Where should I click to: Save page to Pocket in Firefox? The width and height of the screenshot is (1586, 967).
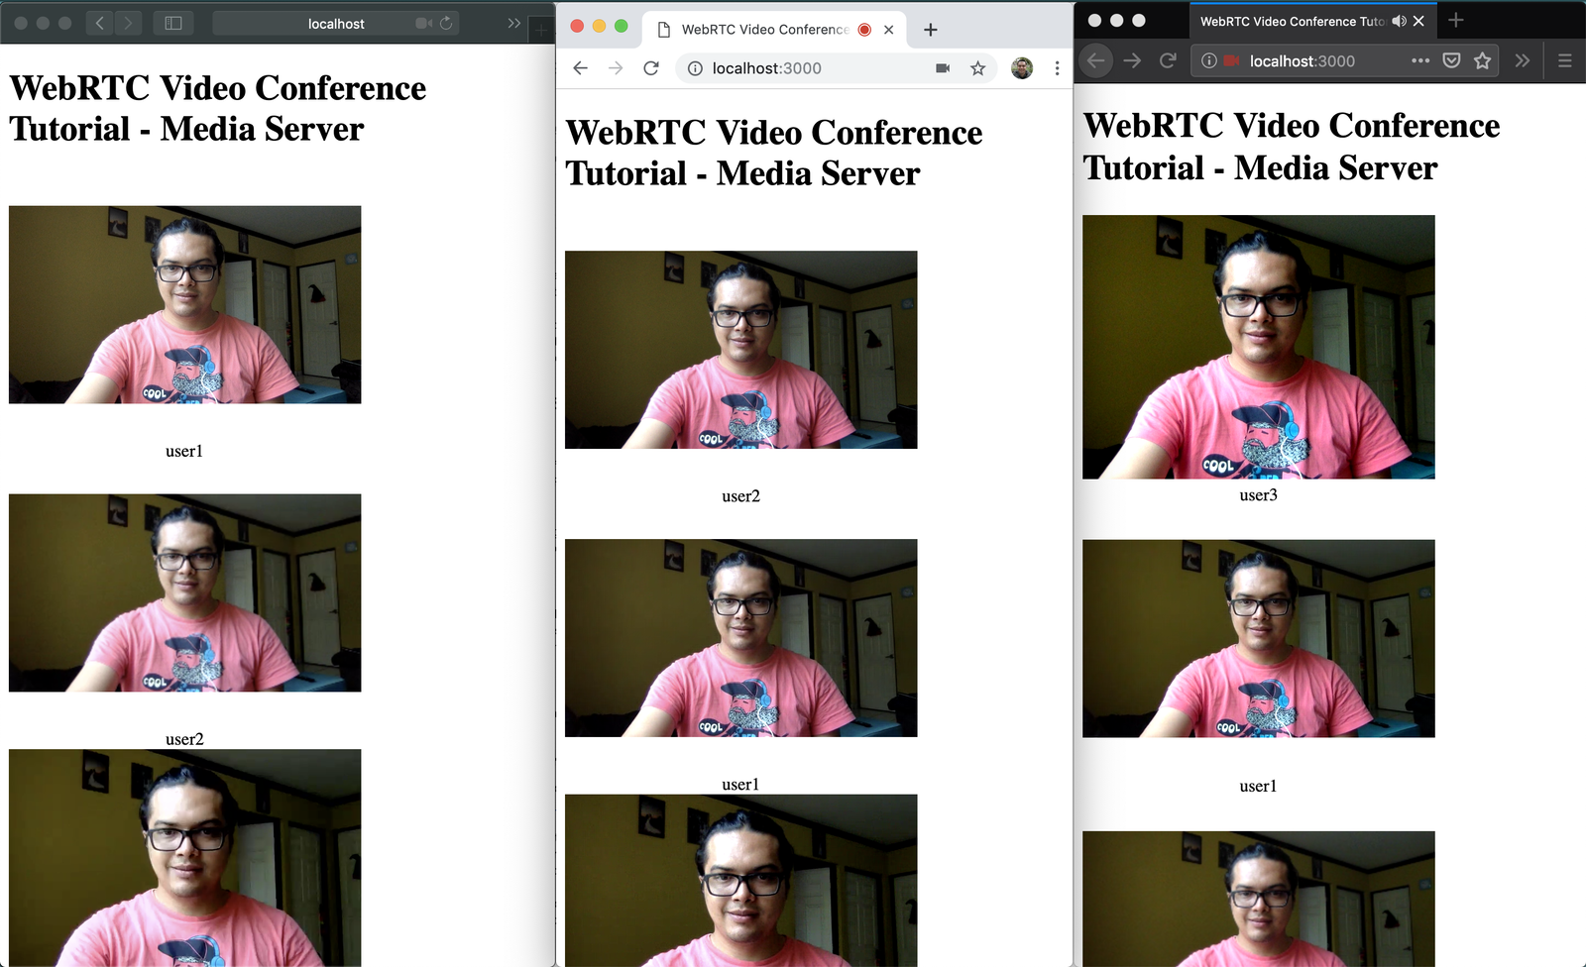pyautogui.click(x=1451, y=61)
